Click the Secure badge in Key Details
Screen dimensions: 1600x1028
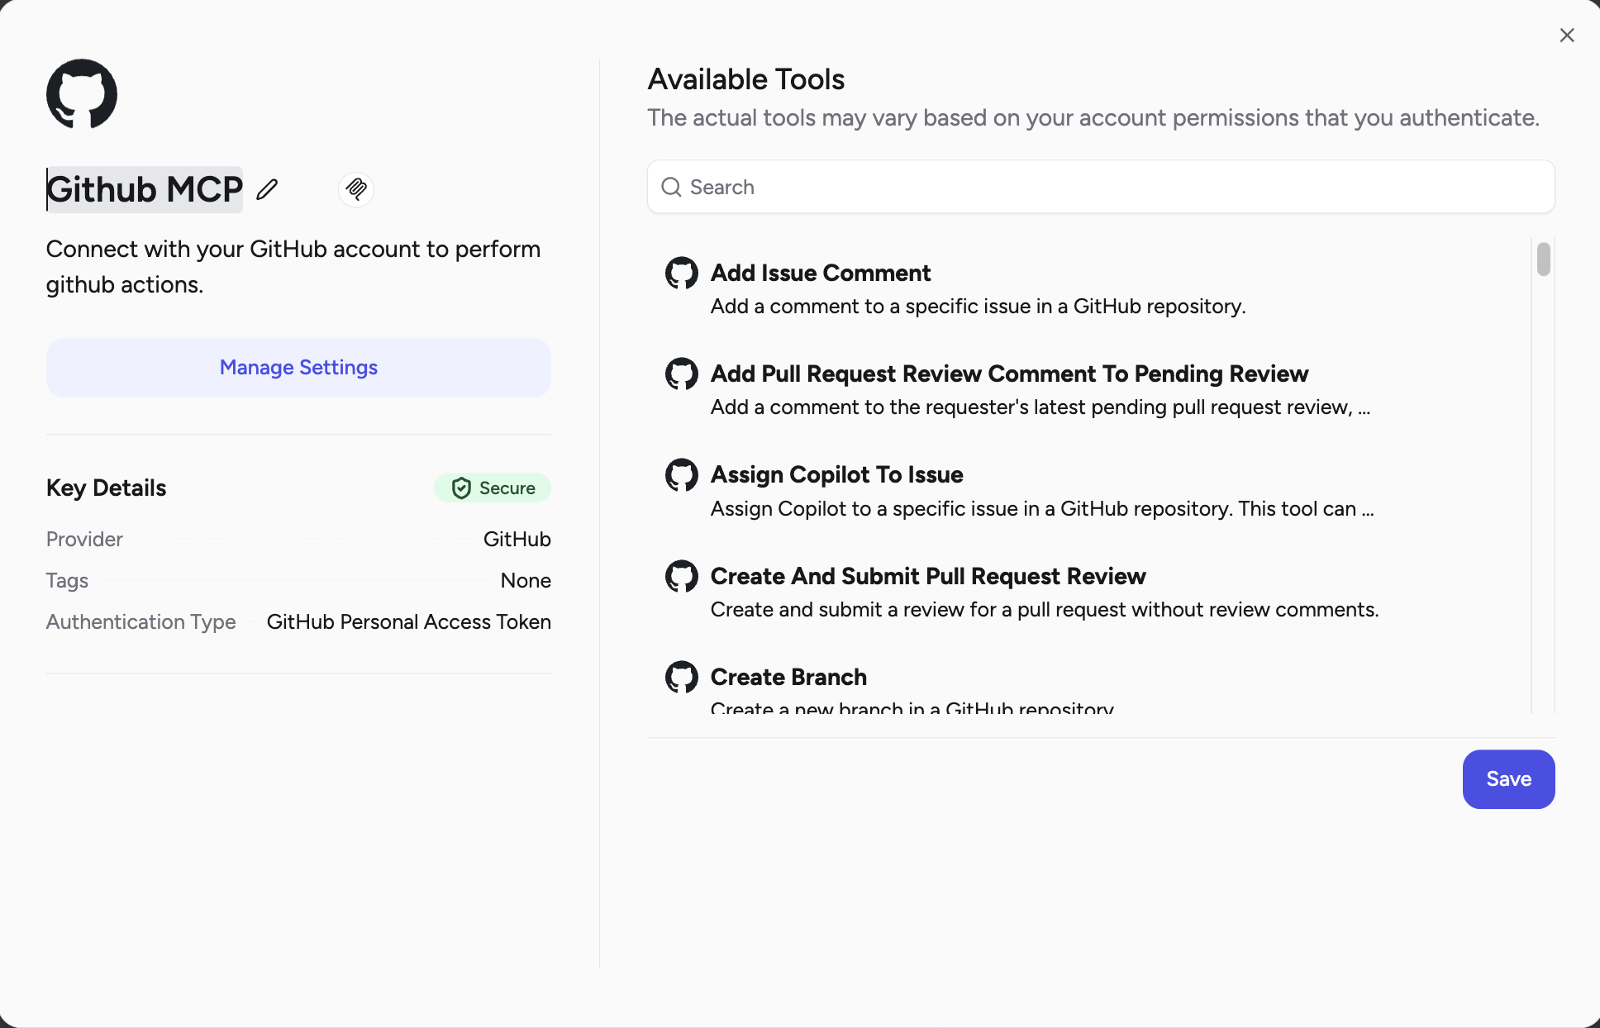click(x=493, y=488)
